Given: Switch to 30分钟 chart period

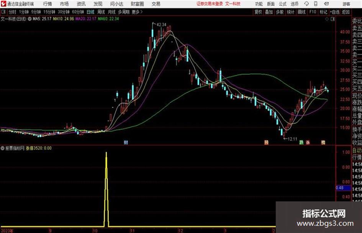Looking at the screenshot, I should pos(64,12).
